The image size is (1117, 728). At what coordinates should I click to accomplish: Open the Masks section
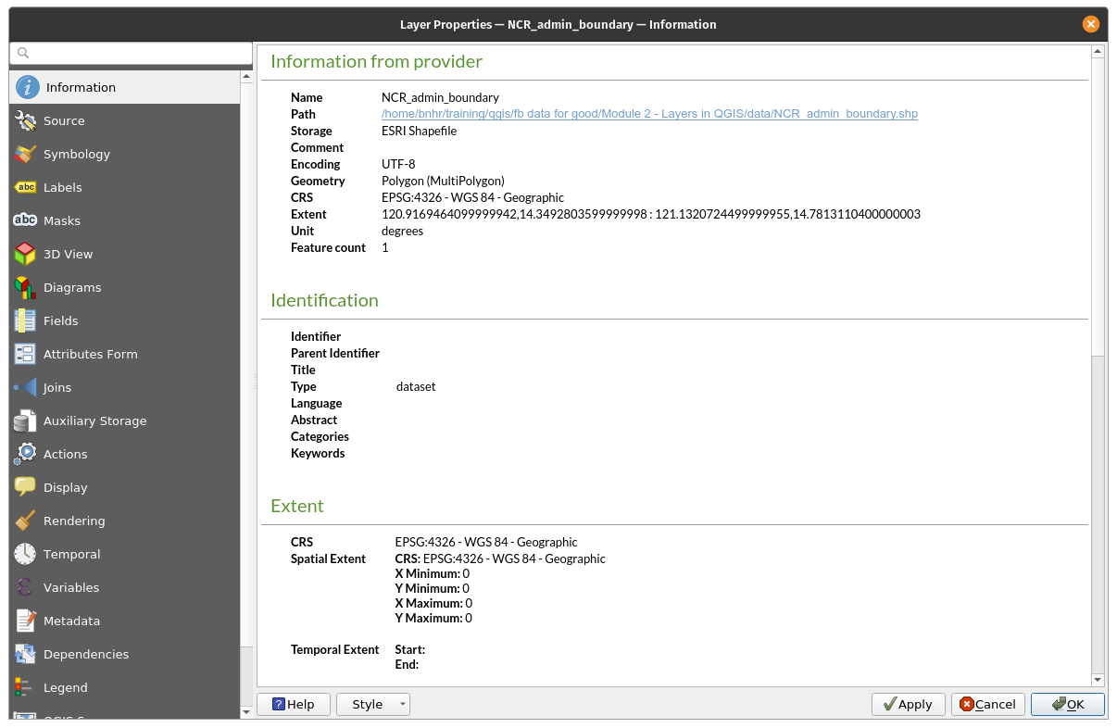pyautogui.click(x=26, y=220)
